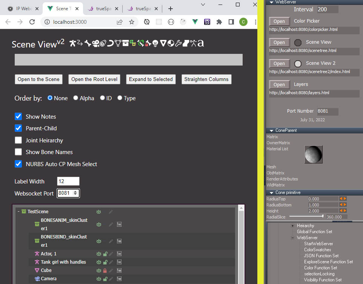Click the locked bone icon in toolbar

click(148, 43)
